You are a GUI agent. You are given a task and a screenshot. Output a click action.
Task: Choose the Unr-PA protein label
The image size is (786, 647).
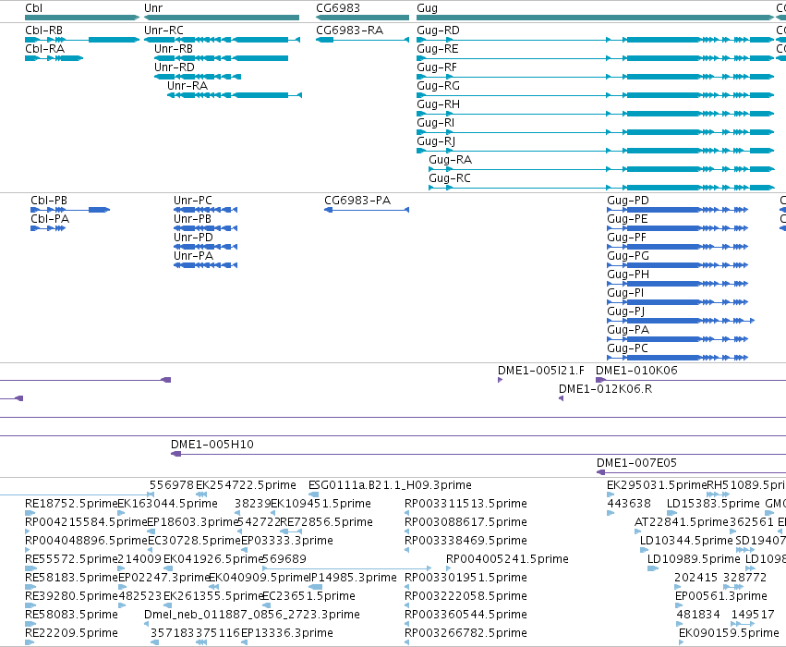[x=193, y=256]
